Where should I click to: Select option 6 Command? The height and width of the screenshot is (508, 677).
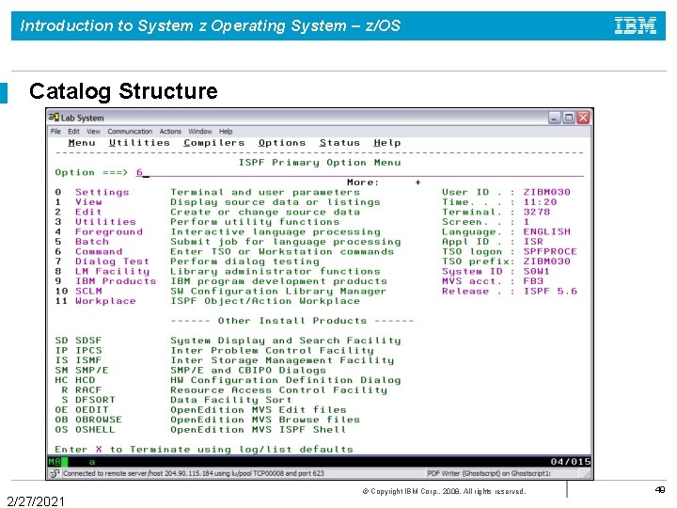coord(88,252)
